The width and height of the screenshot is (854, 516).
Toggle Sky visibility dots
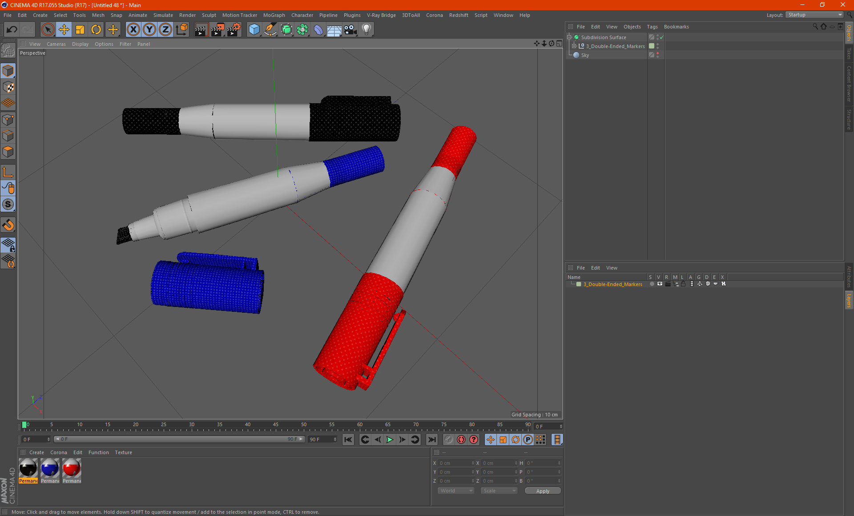click(x=657, y=55)
